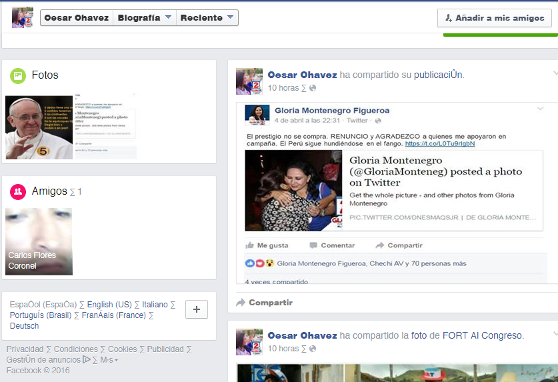Image resolution: width=558 pixels, height=382 pixels.
Task: Open the Publicidad footer link
Action: pos(165,349)
